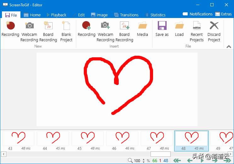The image size is (234, 164).
Task: Open the Statistics tab
Action: tap(155, 15)
